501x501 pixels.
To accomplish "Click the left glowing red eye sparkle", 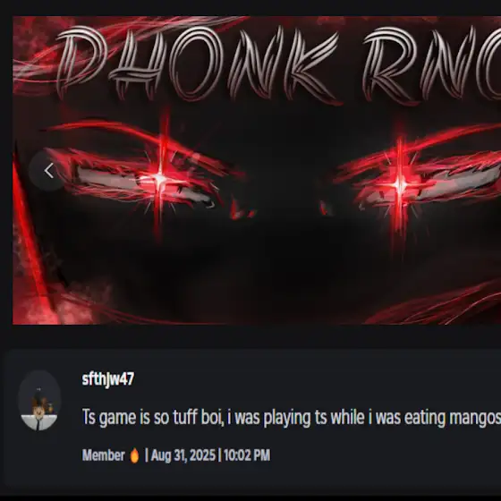I will 160,180.
